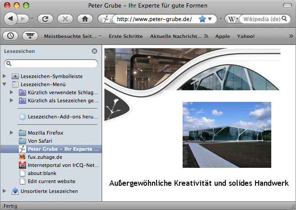The width and height of the screenshot is (296, 210).
Task: Open the Peter Grube bookmark in sidebar
Action: [x=51, y=149]
